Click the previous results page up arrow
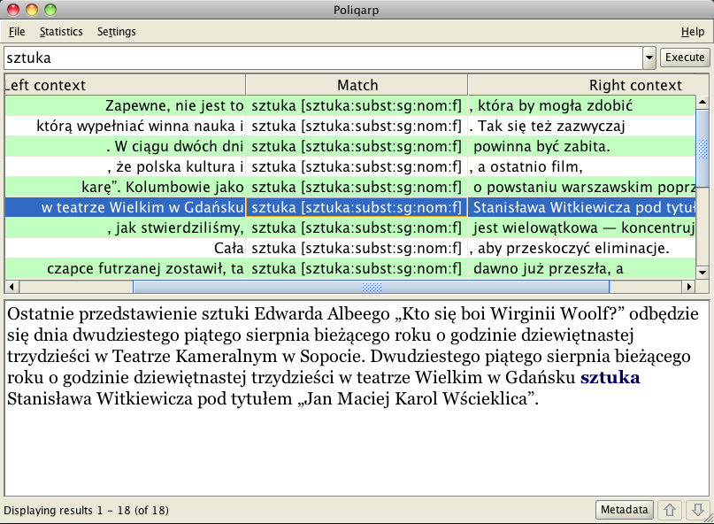Viewport: 714px width, 524px height. (670, 510)
